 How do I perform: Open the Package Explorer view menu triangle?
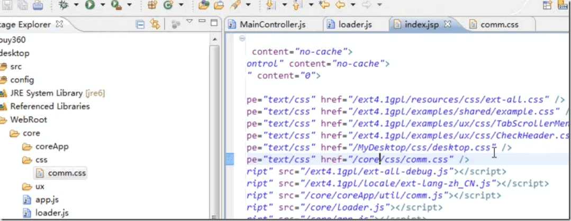189,22
